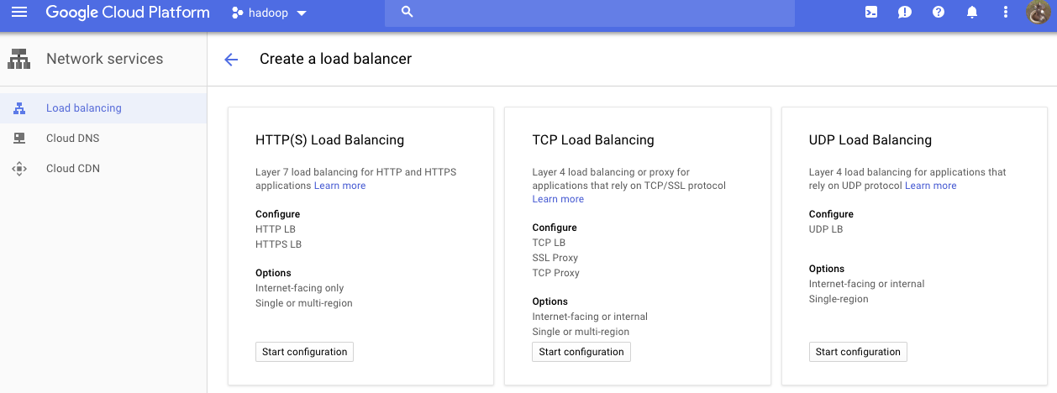The image size is (1057, 393).
Task: Open Learn more link for HTTP(S) balancing
Action: (339, 186)
